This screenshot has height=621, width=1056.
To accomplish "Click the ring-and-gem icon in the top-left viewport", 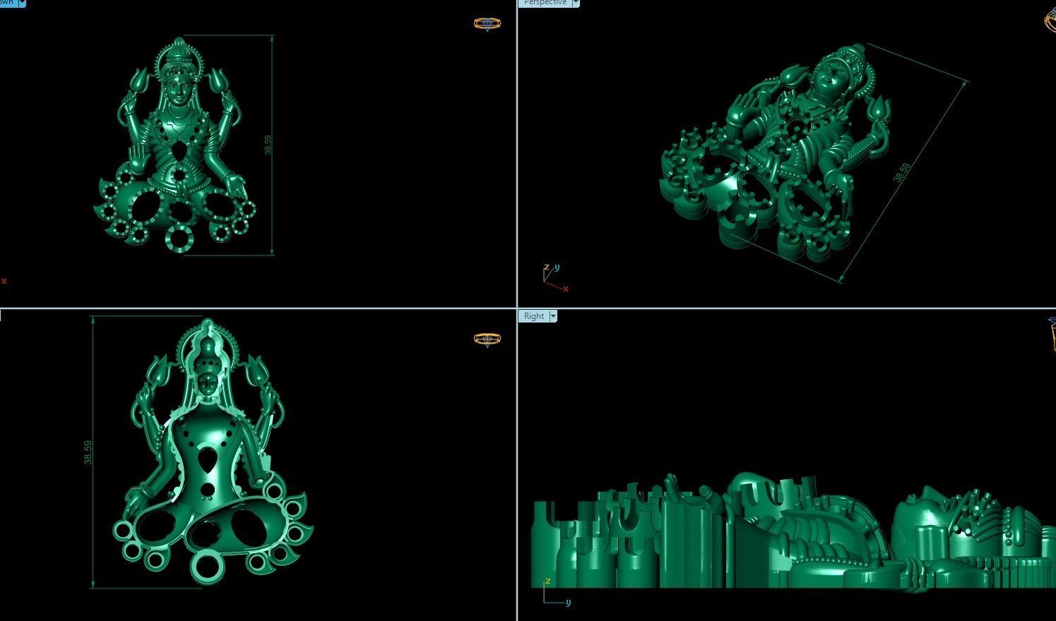I will (487, 23).
